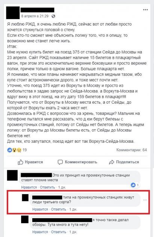
Task: Click the blue like reaction icon under post
Action: 9,150
